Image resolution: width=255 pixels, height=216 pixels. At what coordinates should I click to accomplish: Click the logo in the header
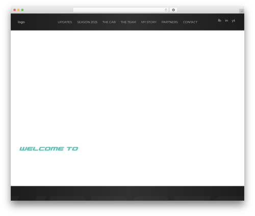click(x=21, y=22)
